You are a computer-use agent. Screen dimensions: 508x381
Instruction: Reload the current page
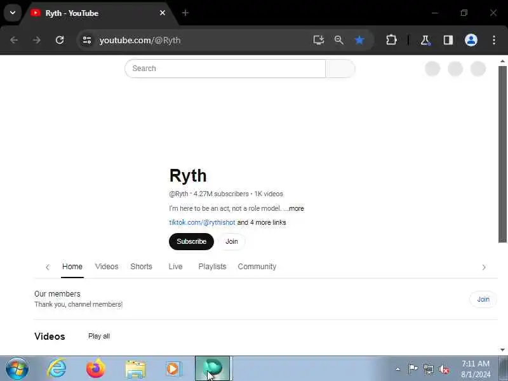pos(60,40)
